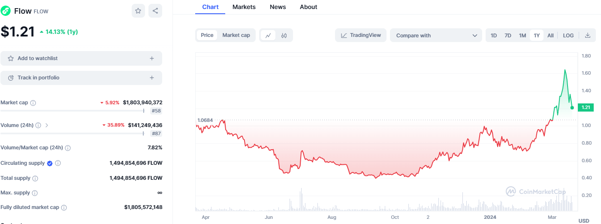
Task: Click the star favorite icon near Flow
Action: pyautogui.click(x=138, y=11)
